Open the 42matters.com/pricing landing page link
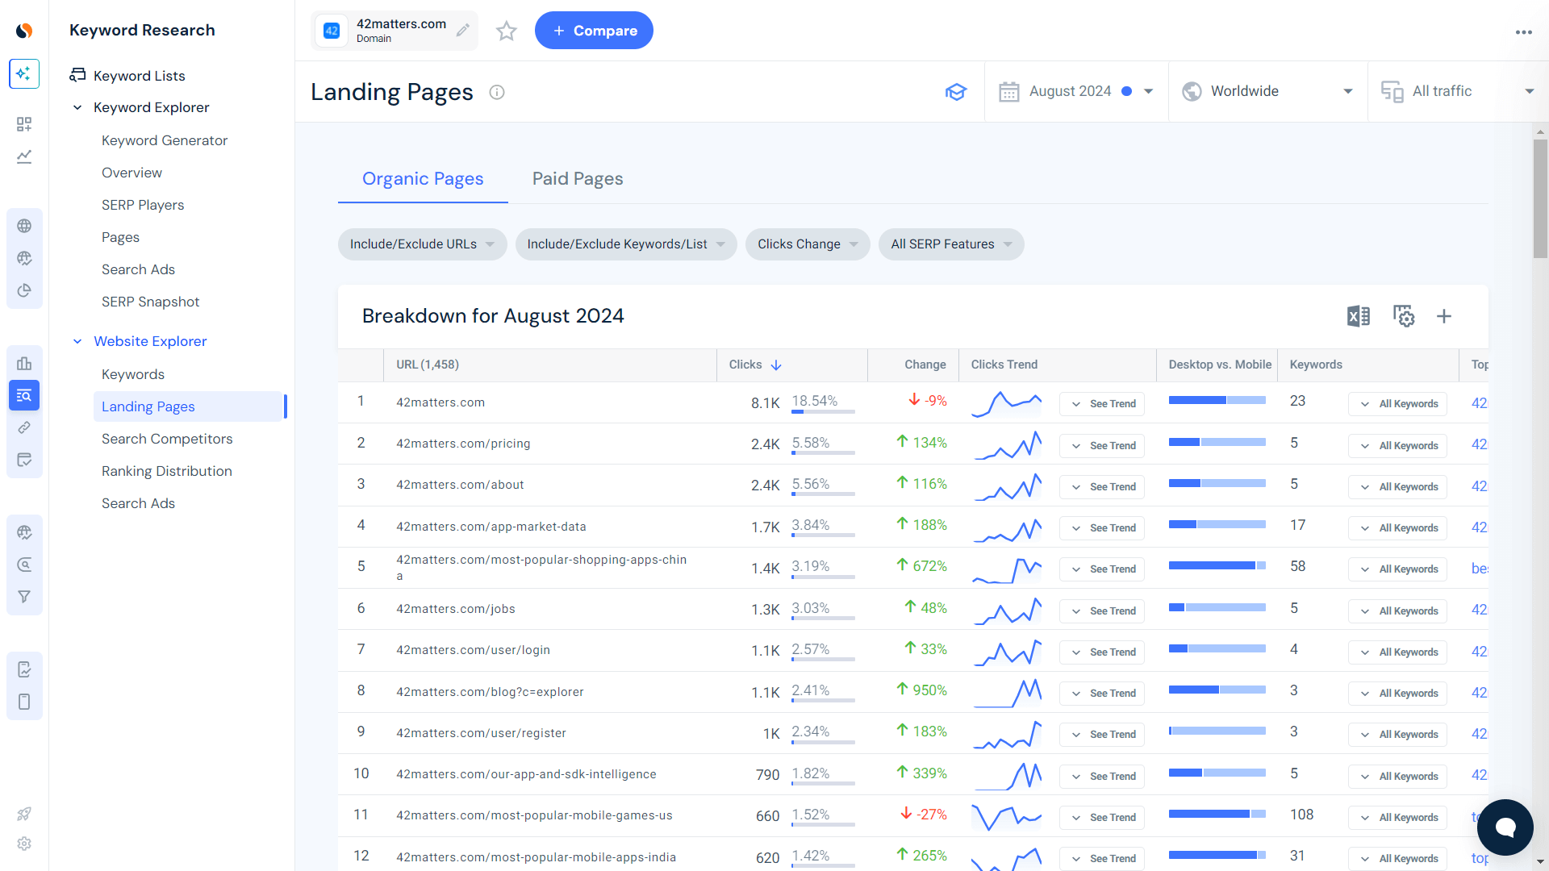This screenshot has height=871, width=1549. pyautogui.click(x=462, y=443)
